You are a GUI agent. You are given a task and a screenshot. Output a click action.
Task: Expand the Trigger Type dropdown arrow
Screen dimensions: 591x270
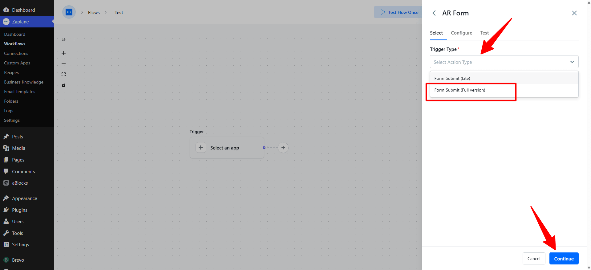(572, 62)
